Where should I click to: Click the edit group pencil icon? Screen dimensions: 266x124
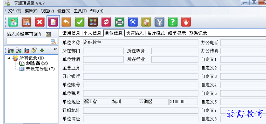click(x=34, y=50)
